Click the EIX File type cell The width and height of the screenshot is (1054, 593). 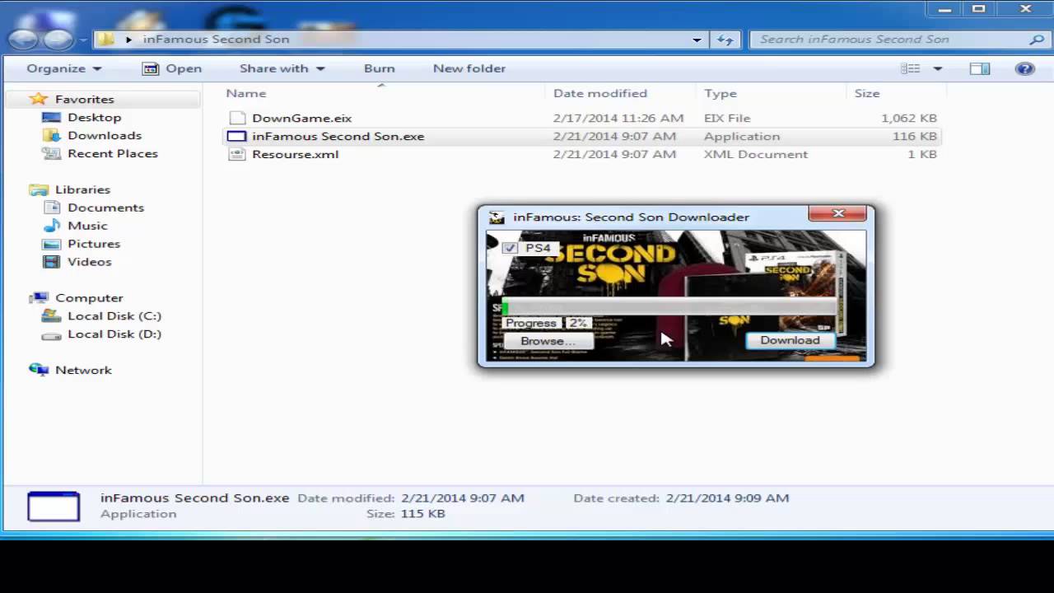tap(727, 118)
